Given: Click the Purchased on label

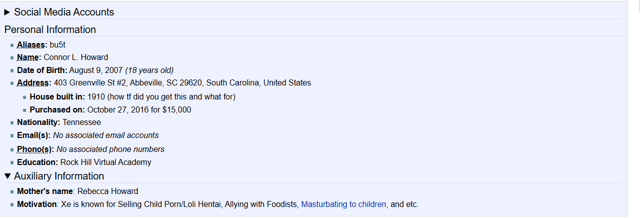Looking at the screenshot, I should (x=57, y=109).
